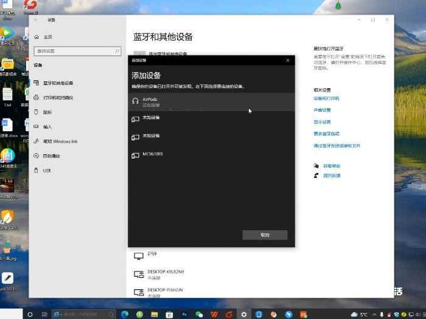Open the 输入 (Typing) settings page
The width and height of the screenshot is (426, 319).
coord(77,126)
